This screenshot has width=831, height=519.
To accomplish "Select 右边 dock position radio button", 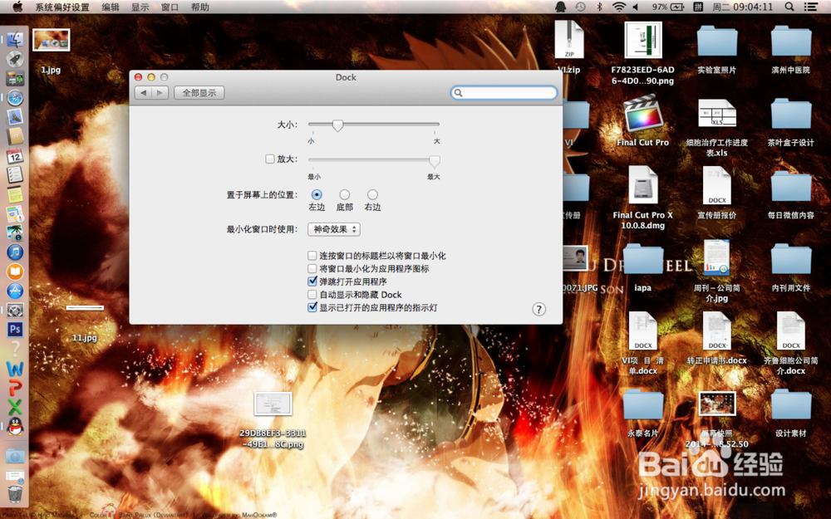I will click(372, 194).
